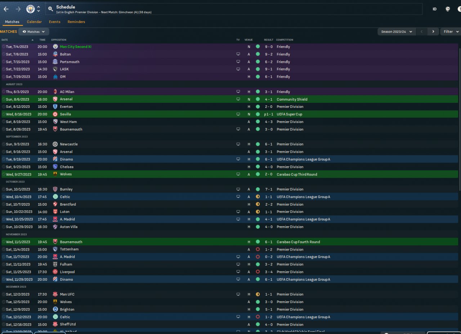
Task: Click the Sevilla club crest
Action: [x=55, y=114]
